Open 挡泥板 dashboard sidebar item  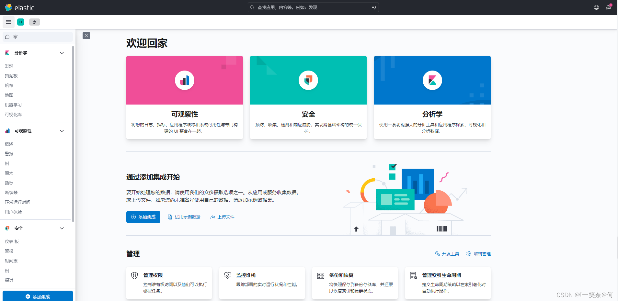click(11, 76)
